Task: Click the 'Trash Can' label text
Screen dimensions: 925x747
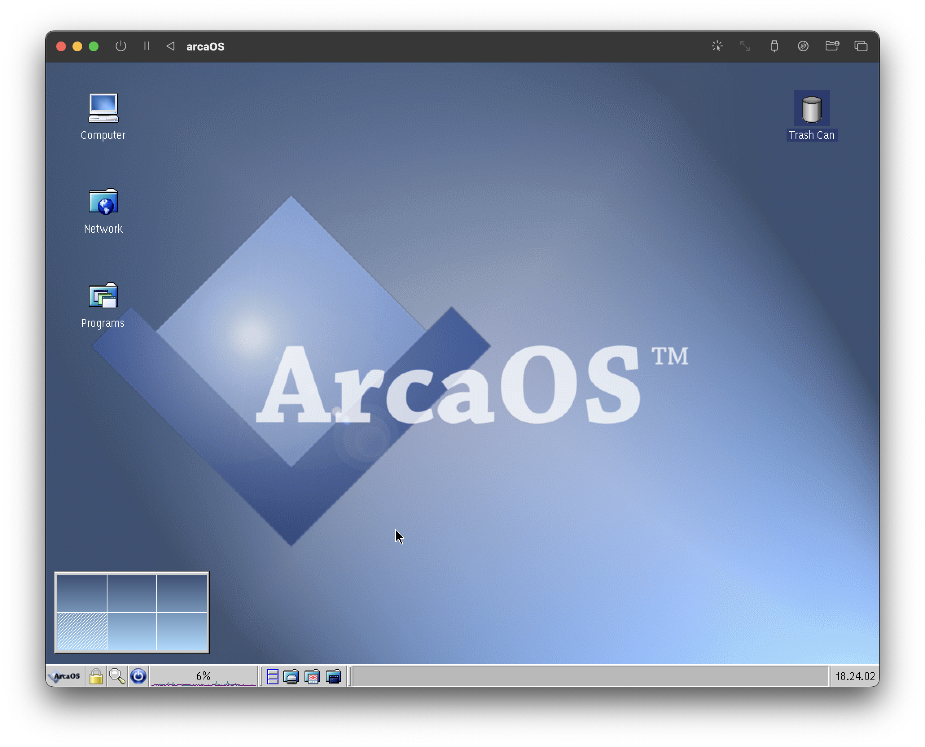Action: pyautogui.click(x=811, y=135)
